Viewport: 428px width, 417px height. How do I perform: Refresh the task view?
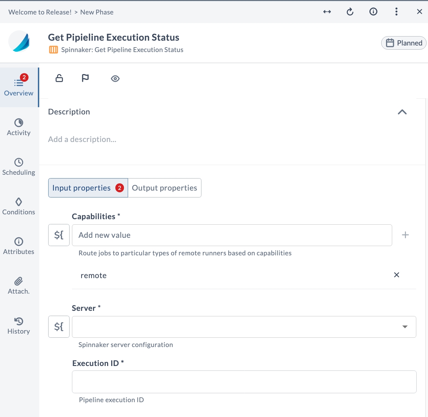(x=350, y=12)
